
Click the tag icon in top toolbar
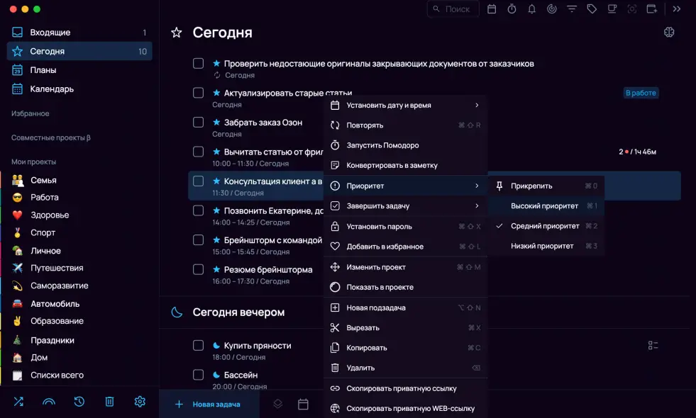(x=591, y=9)
